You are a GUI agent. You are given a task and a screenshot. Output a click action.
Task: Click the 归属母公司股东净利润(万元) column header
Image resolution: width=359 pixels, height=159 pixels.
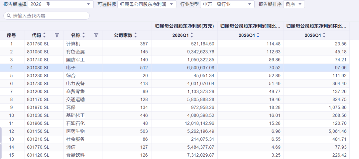pos(184,26)
